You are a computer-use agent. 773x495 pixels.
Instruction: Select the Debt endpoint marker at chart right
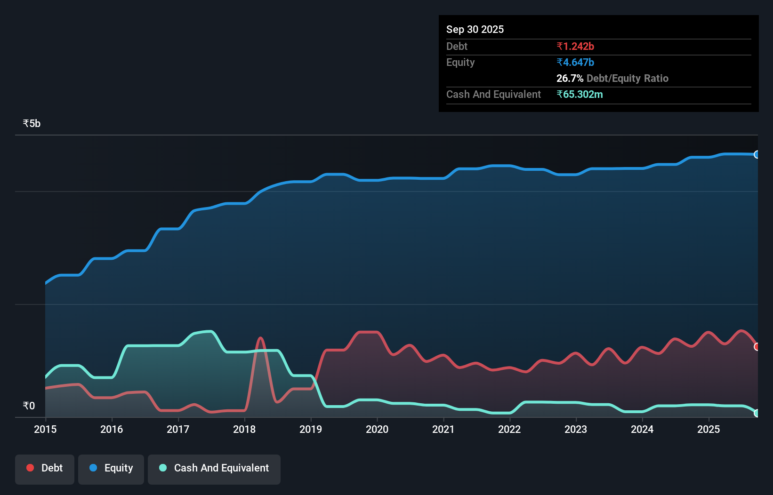point(757,347)
